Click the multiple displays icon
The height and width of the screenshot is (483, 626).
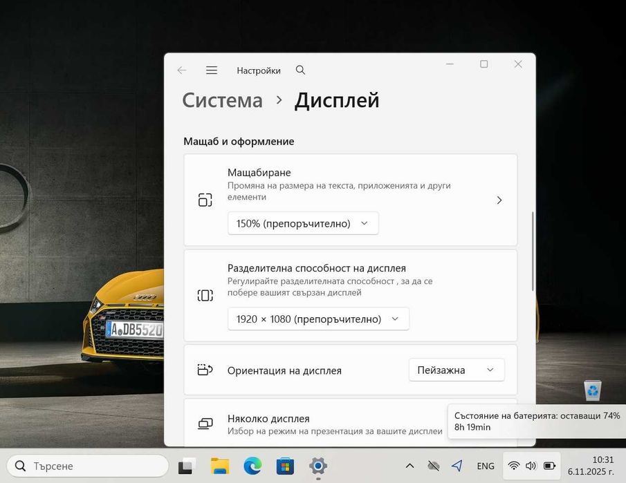[x=205, y=424]
